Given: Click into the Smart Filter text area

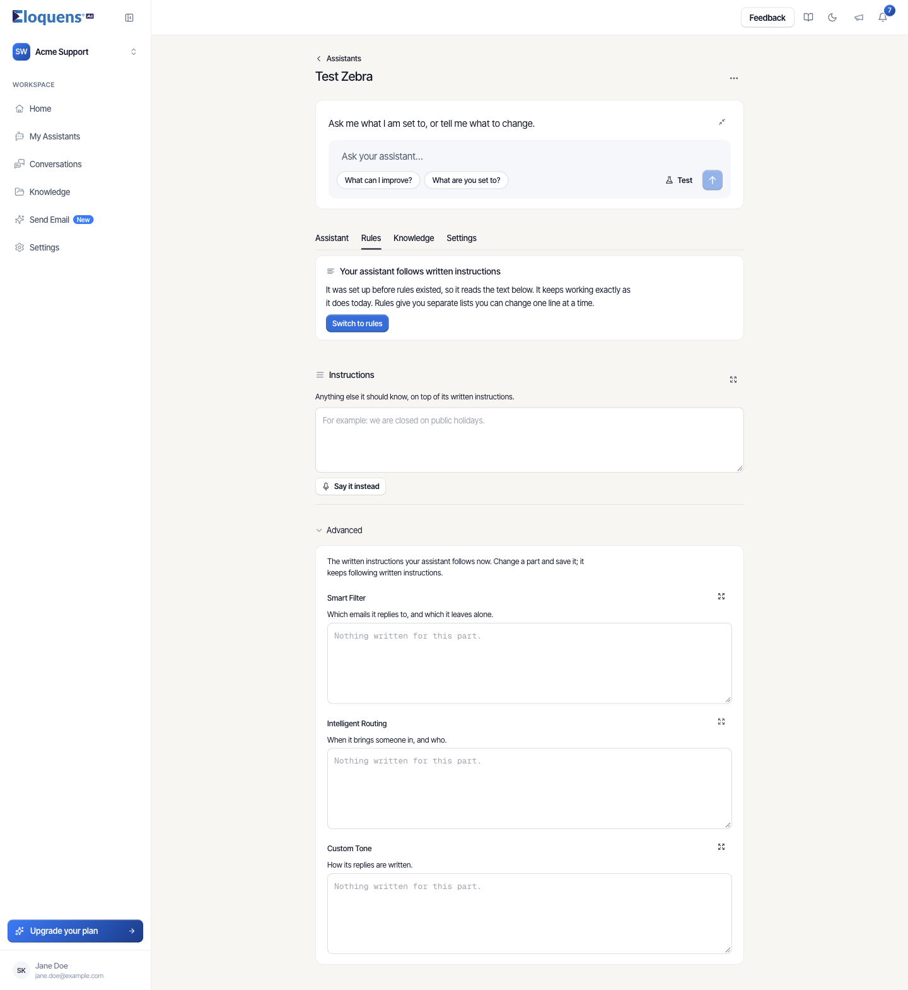Looking at the screenshot, I should [530, 663].
